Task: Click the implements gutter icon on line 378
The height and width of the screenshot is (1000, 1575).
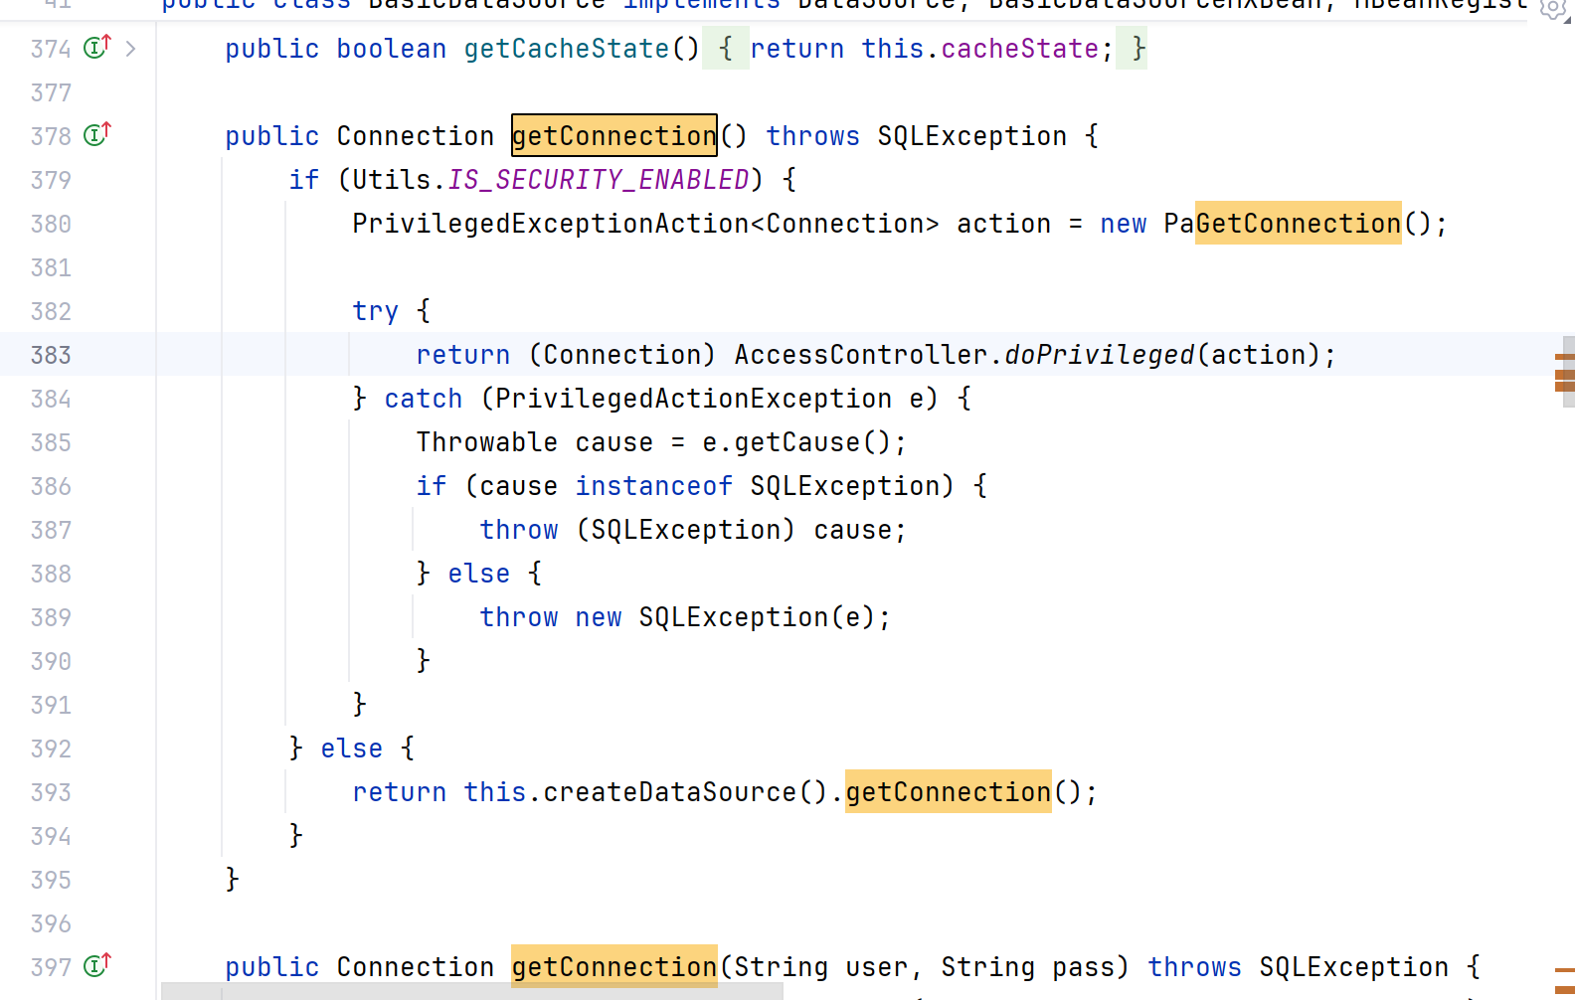Action: [x=96, y=134]
